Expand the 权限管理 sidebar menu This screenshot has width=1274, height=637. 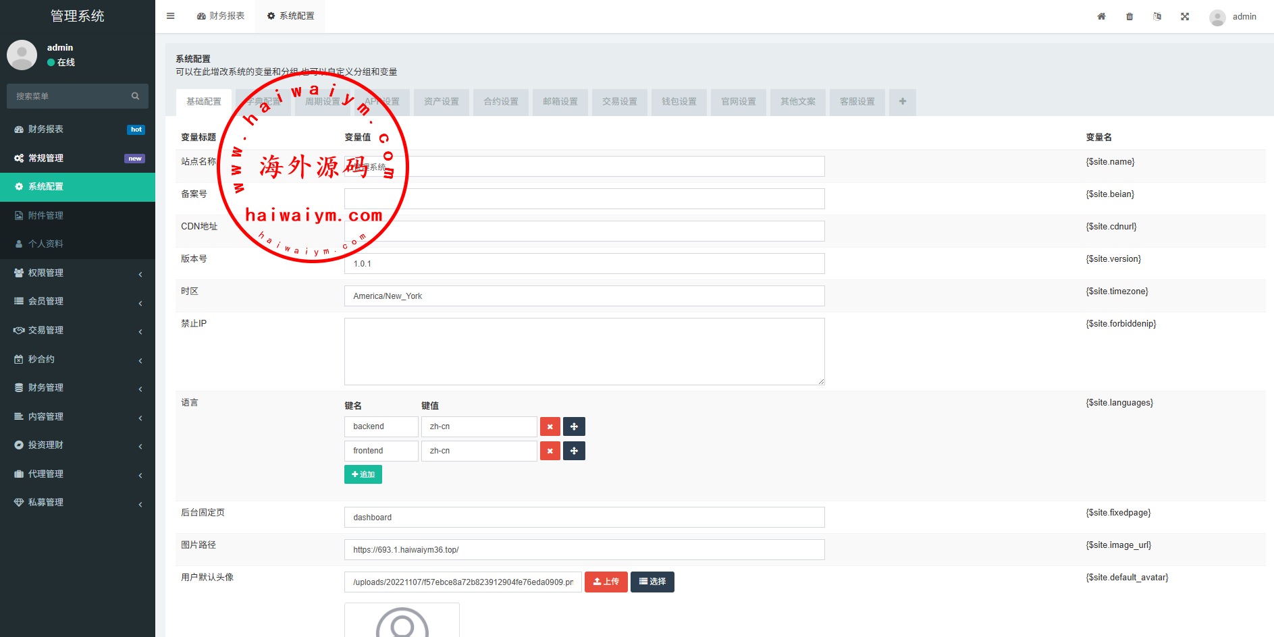click(x=78, y=273)
